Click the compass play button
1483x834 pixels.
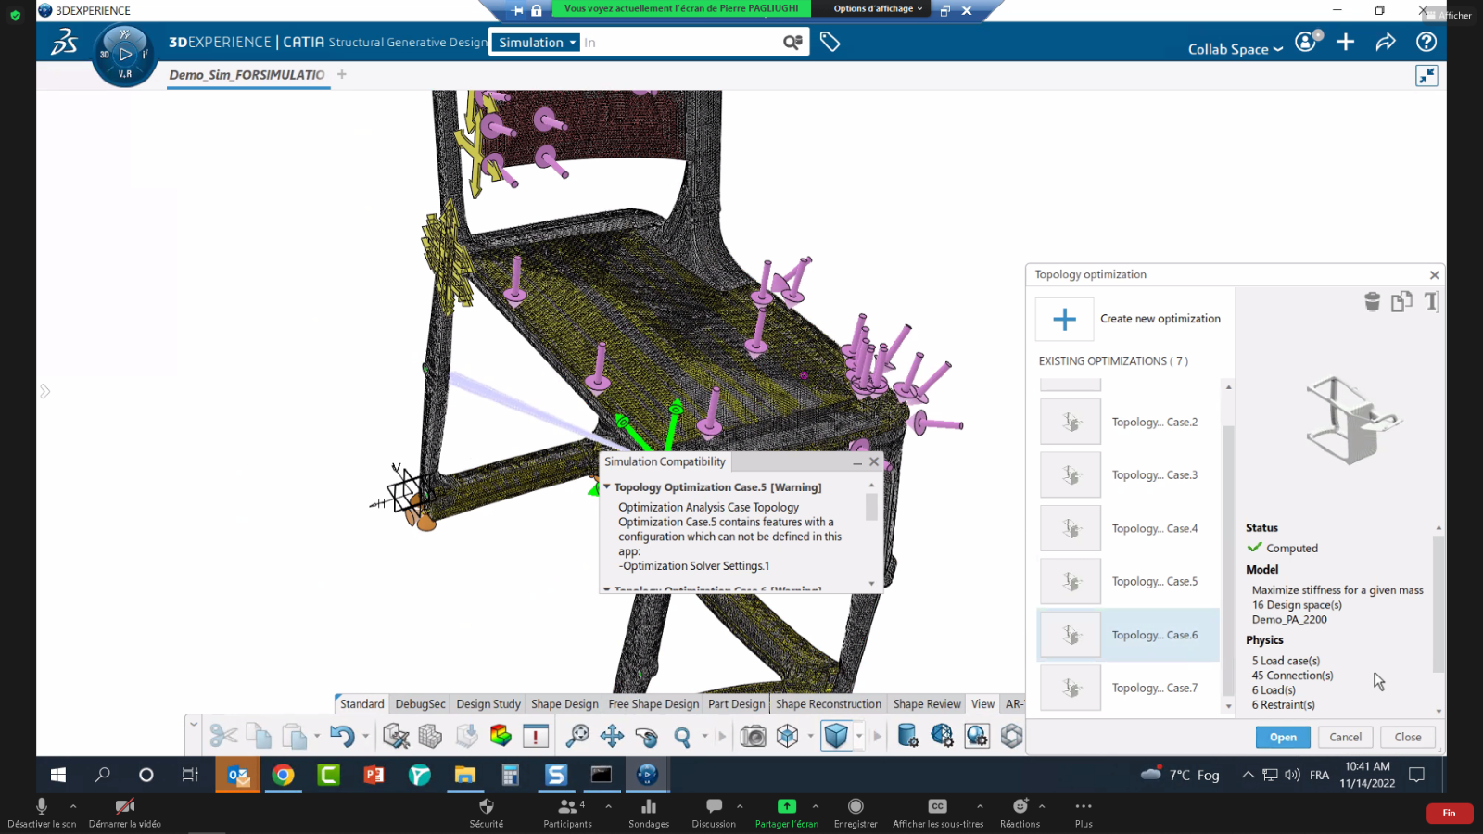(125, 54)
